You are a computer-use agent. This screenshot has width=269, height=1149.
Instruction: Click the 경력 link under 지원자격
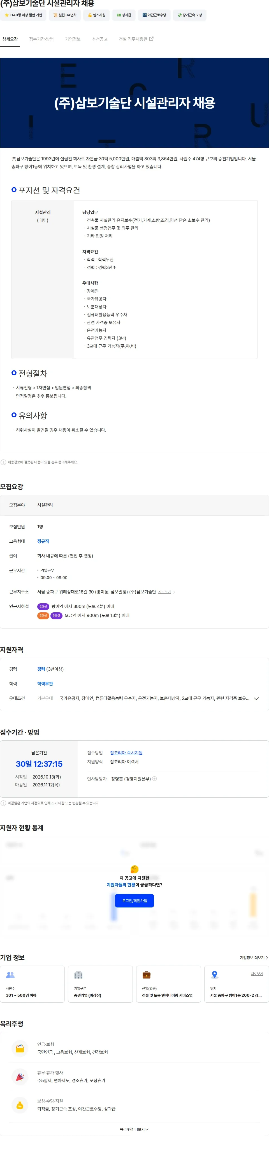41,670
